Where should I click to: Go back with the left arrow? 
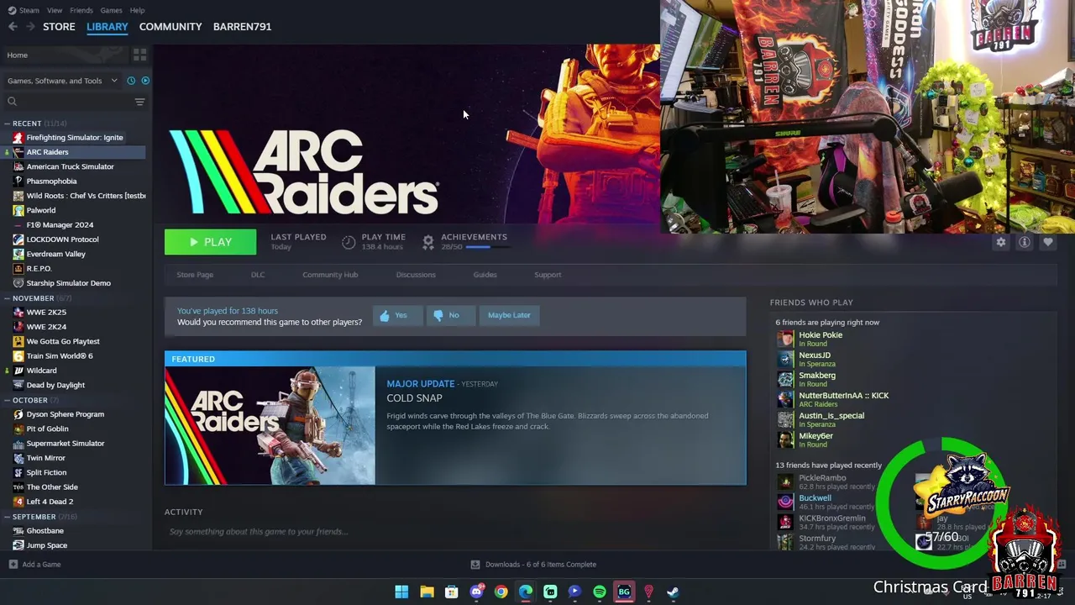point(13,27)
